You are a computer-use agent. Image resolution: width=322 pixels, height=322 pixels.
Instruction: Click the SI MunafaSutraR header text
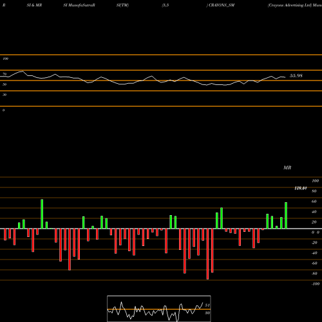click(79, 5)
